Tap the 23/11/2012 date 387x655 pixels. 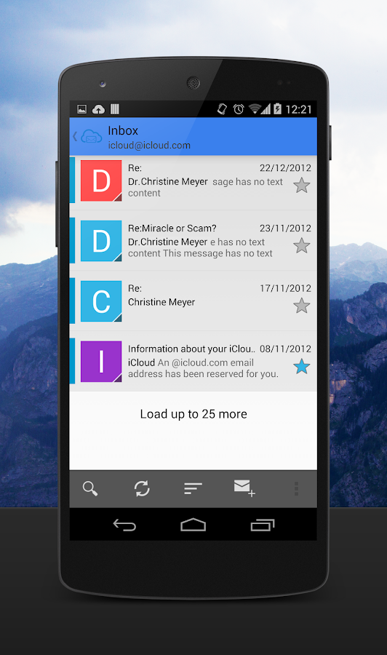pyautogui.click(x=286, y=228)
